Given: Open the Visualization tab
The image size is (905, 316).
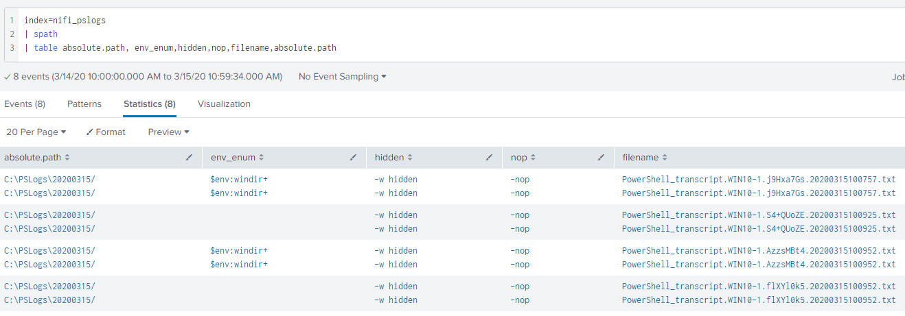Looking at the screenshot, I should point(224,104).
